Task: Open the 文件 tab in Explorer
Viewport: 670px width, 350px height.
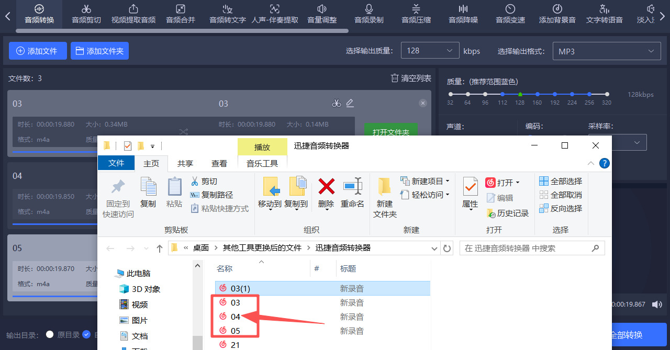Action: 116,163
